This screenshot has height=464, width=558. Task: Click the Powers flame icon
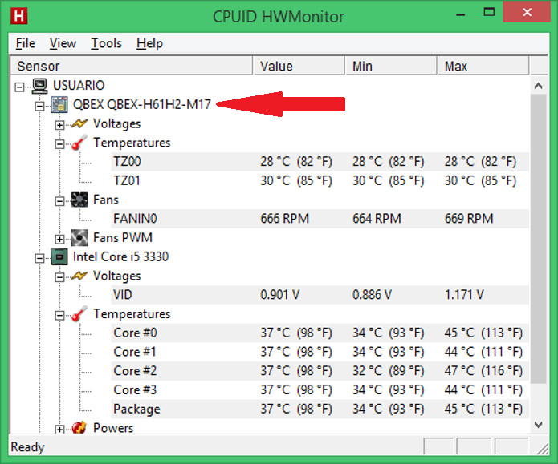pos(79,427)
